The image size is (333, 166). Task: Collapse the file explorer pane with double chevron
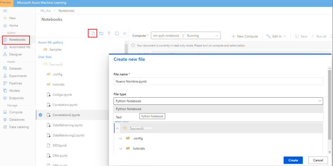(125, 33)
